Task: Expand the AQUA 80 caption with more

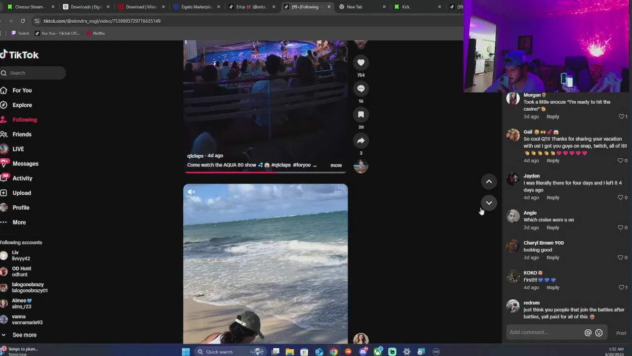Action: pos(336,165)
